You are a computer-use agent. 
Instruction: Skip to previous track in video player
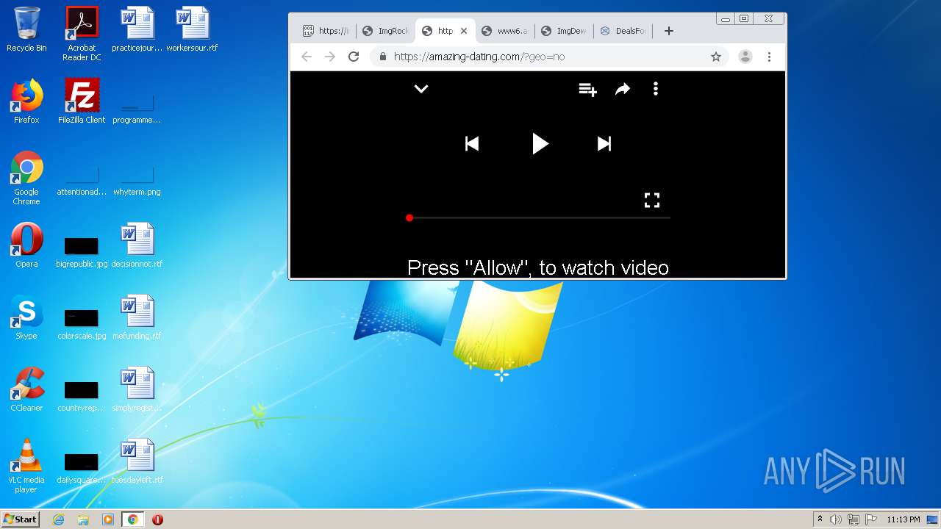(472, 144)
